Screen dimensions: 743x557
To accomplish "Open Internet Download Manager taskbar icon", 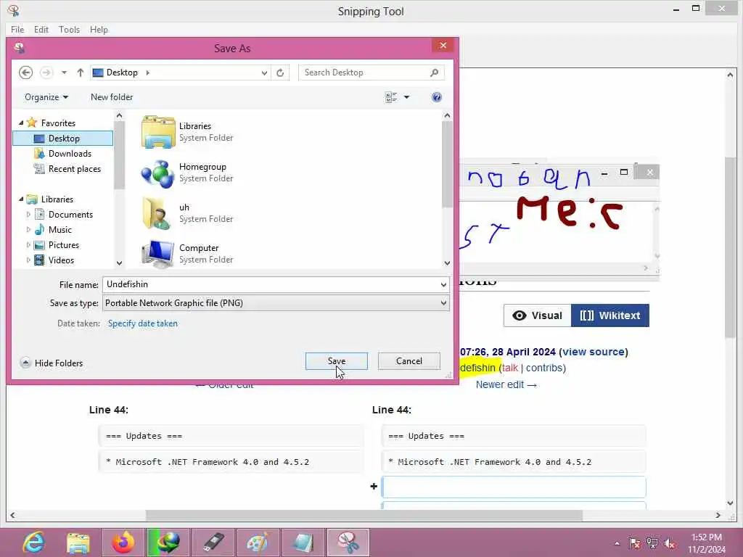I will point(168,542).
